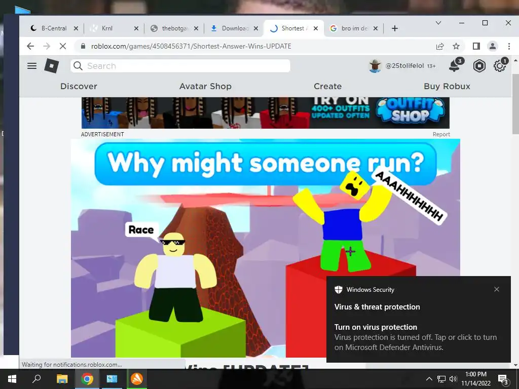Close the 'bro im de' Google tab
This screenshot has height=389, width=519.
[x=376, y=28]
